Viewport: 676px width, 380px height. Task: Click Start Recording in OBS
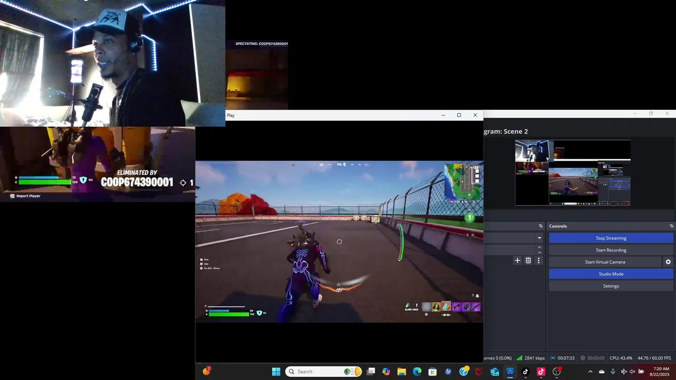pos(611,250)
